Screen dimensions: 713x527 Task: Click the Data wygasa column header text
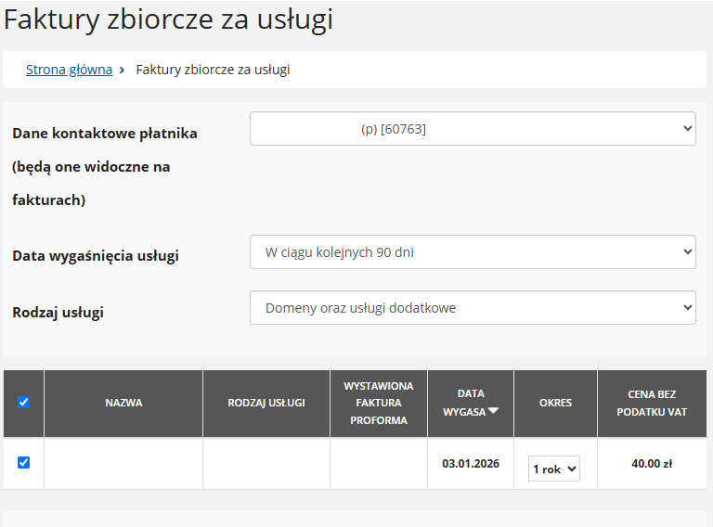click(x=466, y=403)
